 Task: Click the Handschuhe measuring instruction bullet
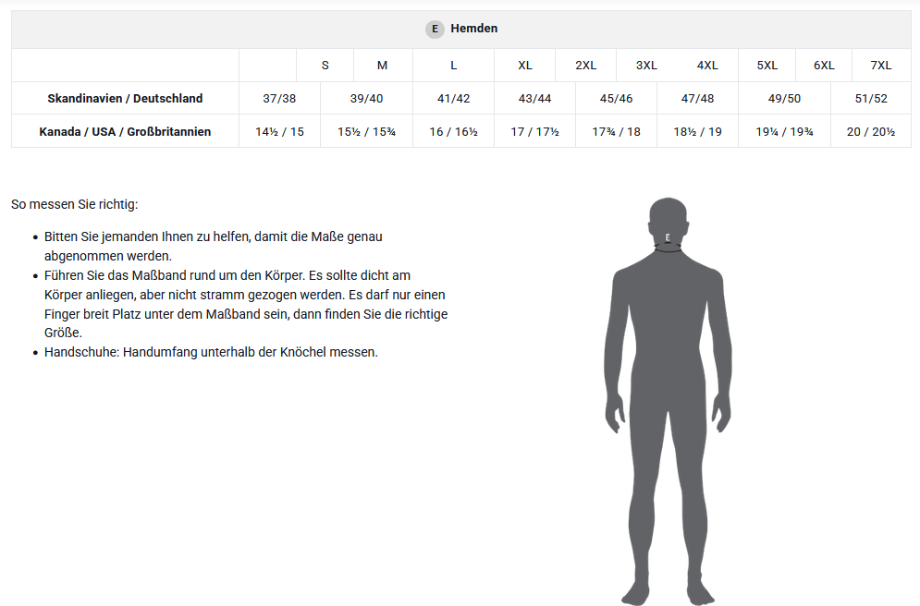pos(211,352)
